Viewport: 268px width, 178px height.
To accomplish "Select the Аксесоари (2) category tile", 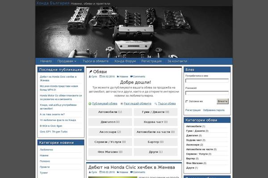I will [110, 132].
